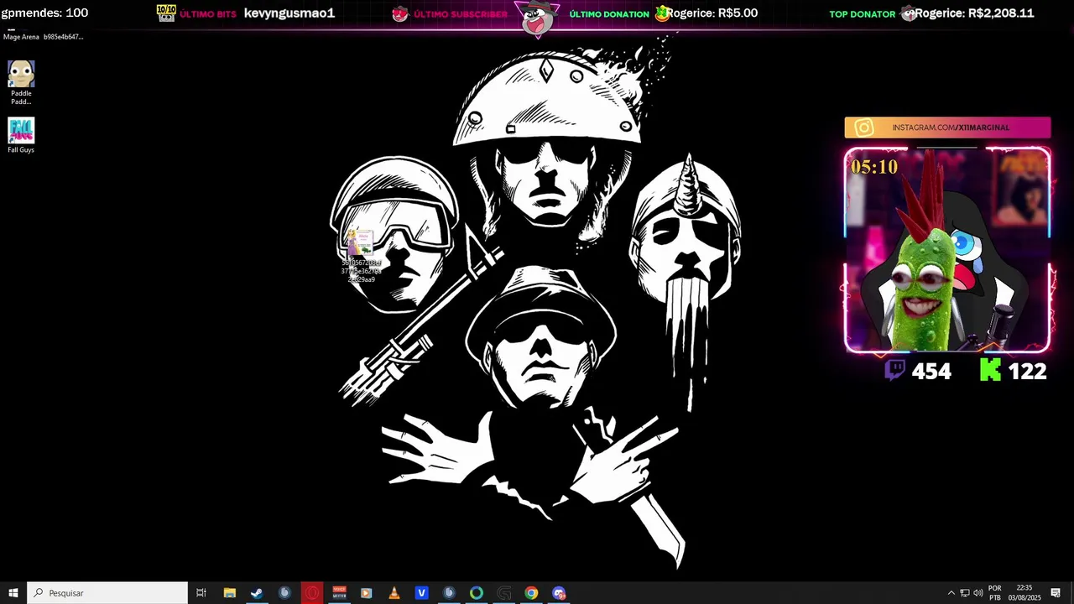Screen dimensions: 1074x604
Task: Open the media player taskbar icon
Action: click(x=367, y=593)
